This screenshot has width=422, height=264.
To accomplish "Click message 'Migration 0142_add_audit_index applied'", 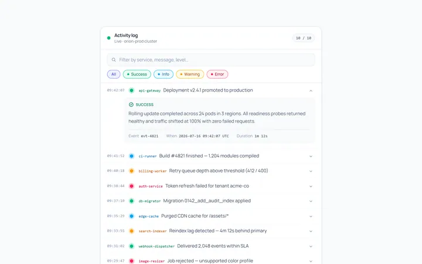I will pyautogui.click(x=207, y=201).
